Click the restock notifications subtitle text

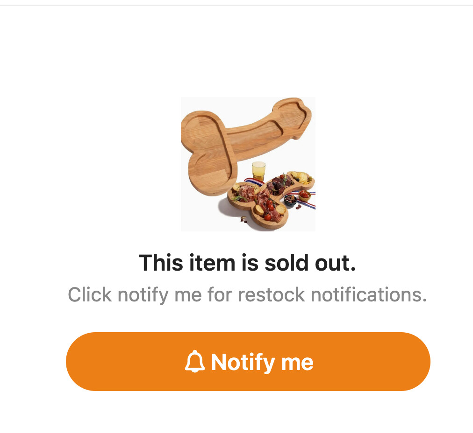click(x=247, y=295)
